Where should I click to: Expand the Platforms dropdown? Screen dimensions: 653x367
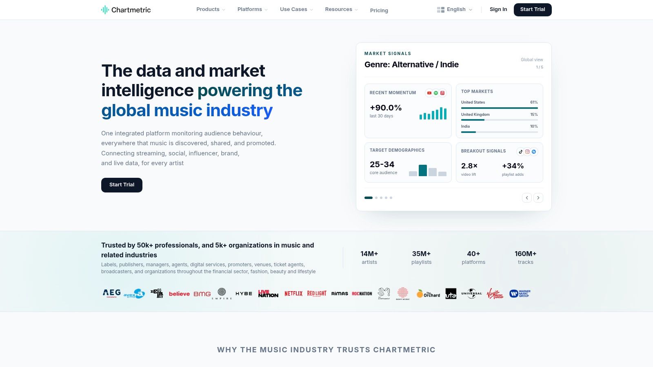[253, 9]
